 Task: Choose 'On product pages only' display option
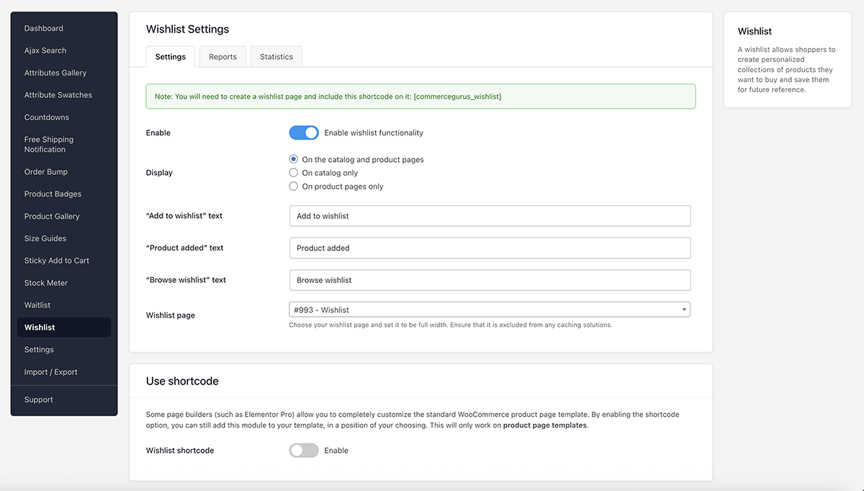[293, 185]
